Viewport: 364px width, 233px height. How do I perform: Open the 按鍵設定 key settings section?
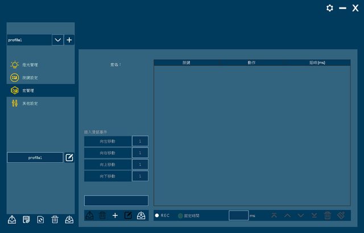tap(30, 78)
